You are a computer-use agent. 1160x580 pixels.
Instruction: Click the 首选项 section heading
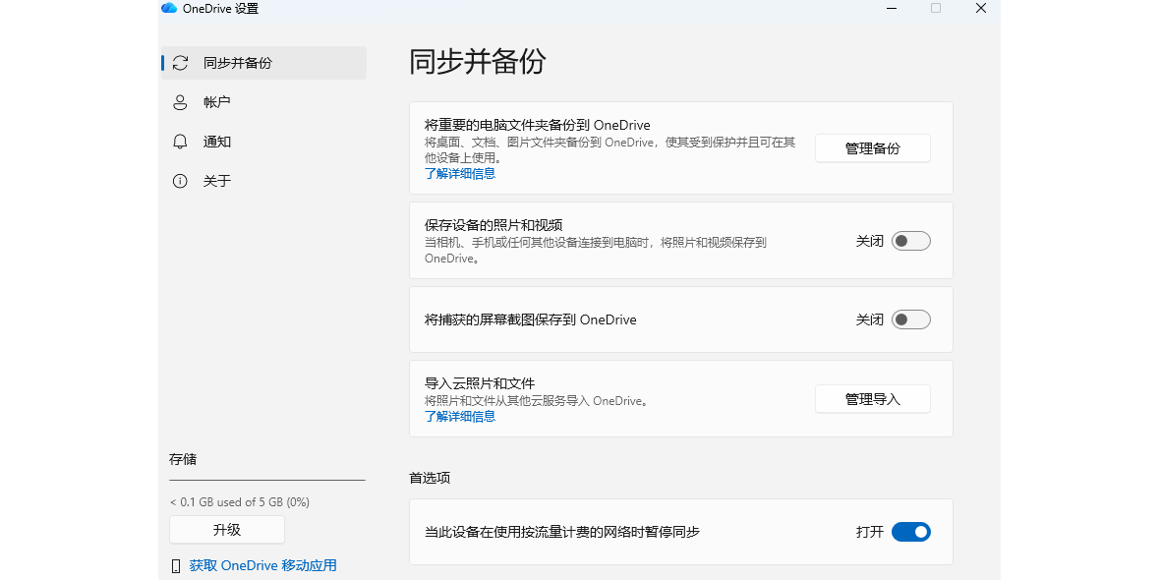[x=430, y=478]
